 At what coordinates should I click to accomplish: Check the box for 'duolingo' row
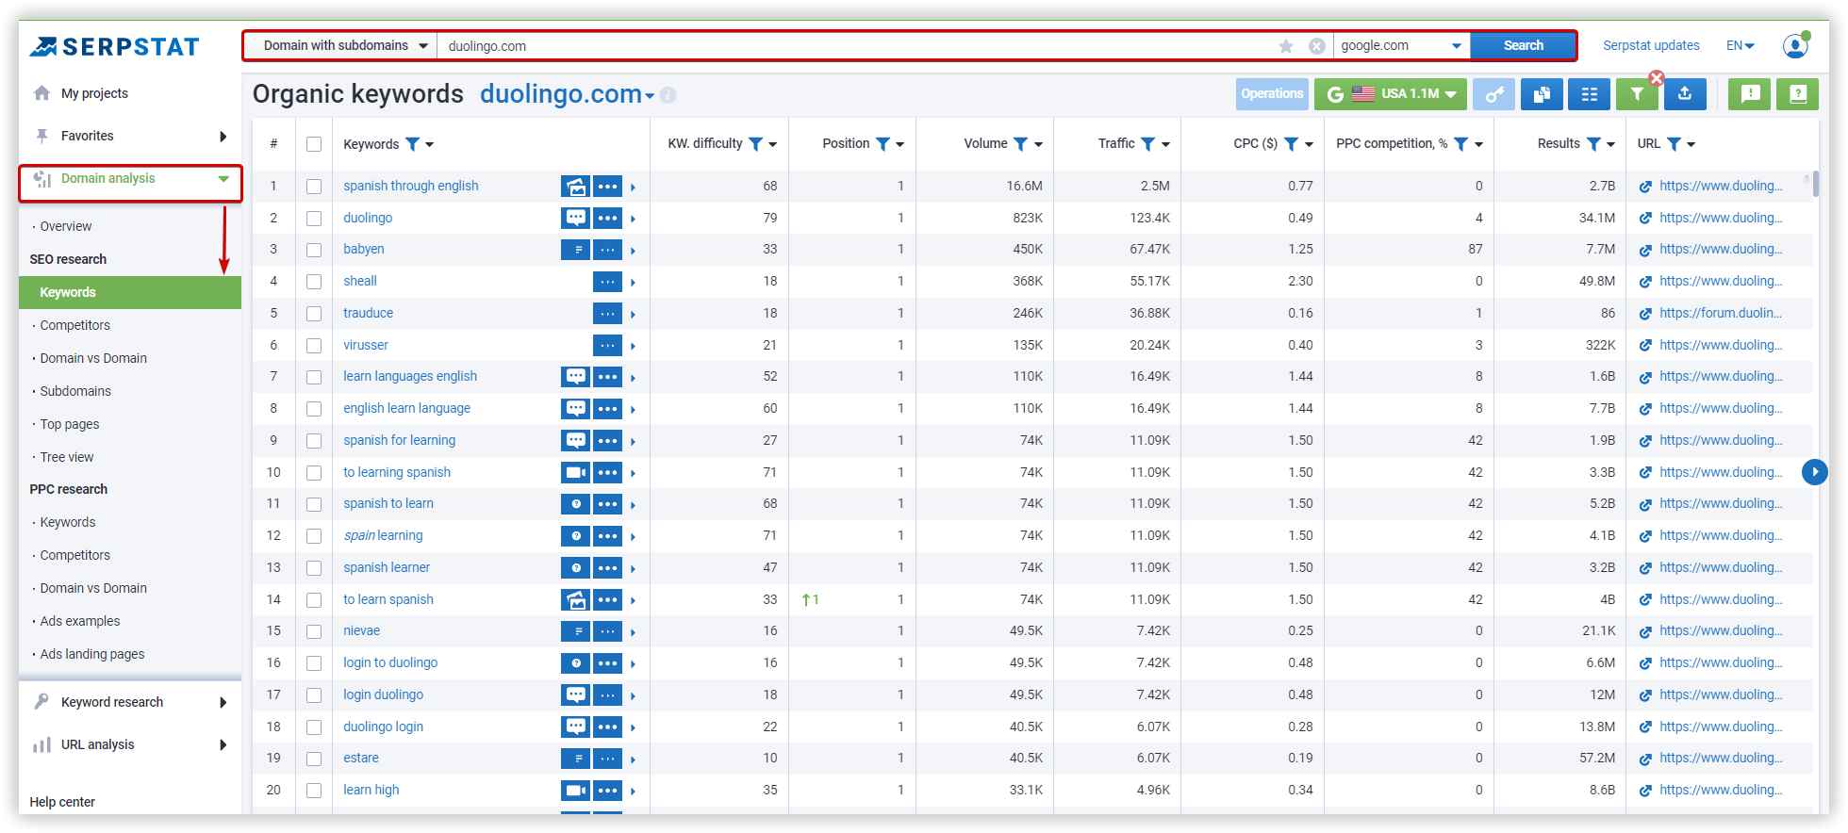tap(314, 219)
